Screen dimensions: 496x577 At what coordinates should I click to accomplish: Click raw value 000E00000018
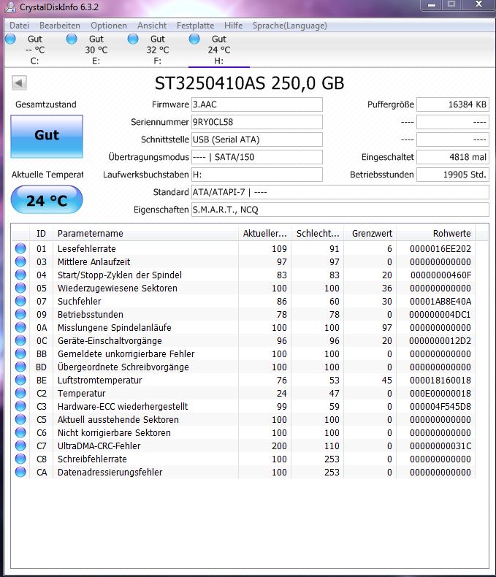pos(440,394)
